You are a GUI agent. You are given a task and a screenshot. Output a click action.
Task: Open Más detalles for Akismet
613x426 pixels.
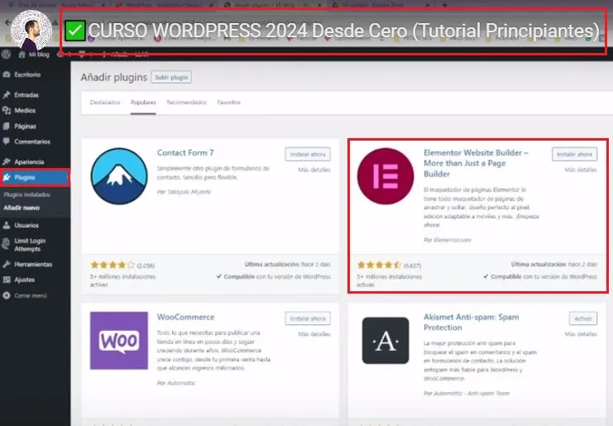581,334
